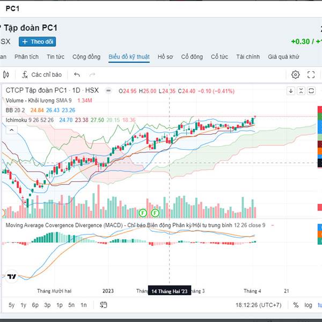Switch to the Tài chính tab
This screenshot has height=322, width=322.
[x=248, y=57]
